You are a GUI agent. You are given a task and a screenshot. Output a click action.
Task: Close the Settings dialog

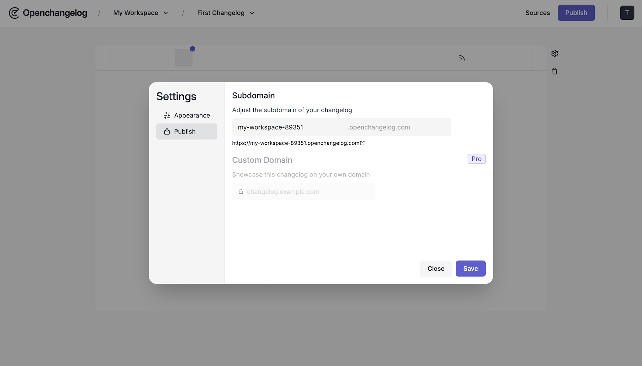(436, 268)
